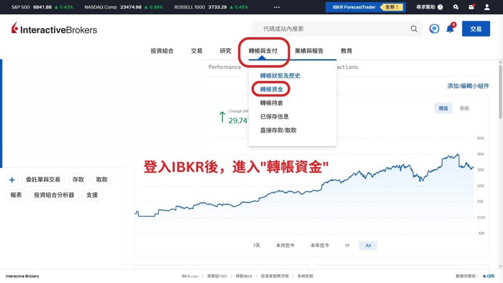View notifications via the bell icon
Viewport: 503px width, 283px height.
coord(449,28)
